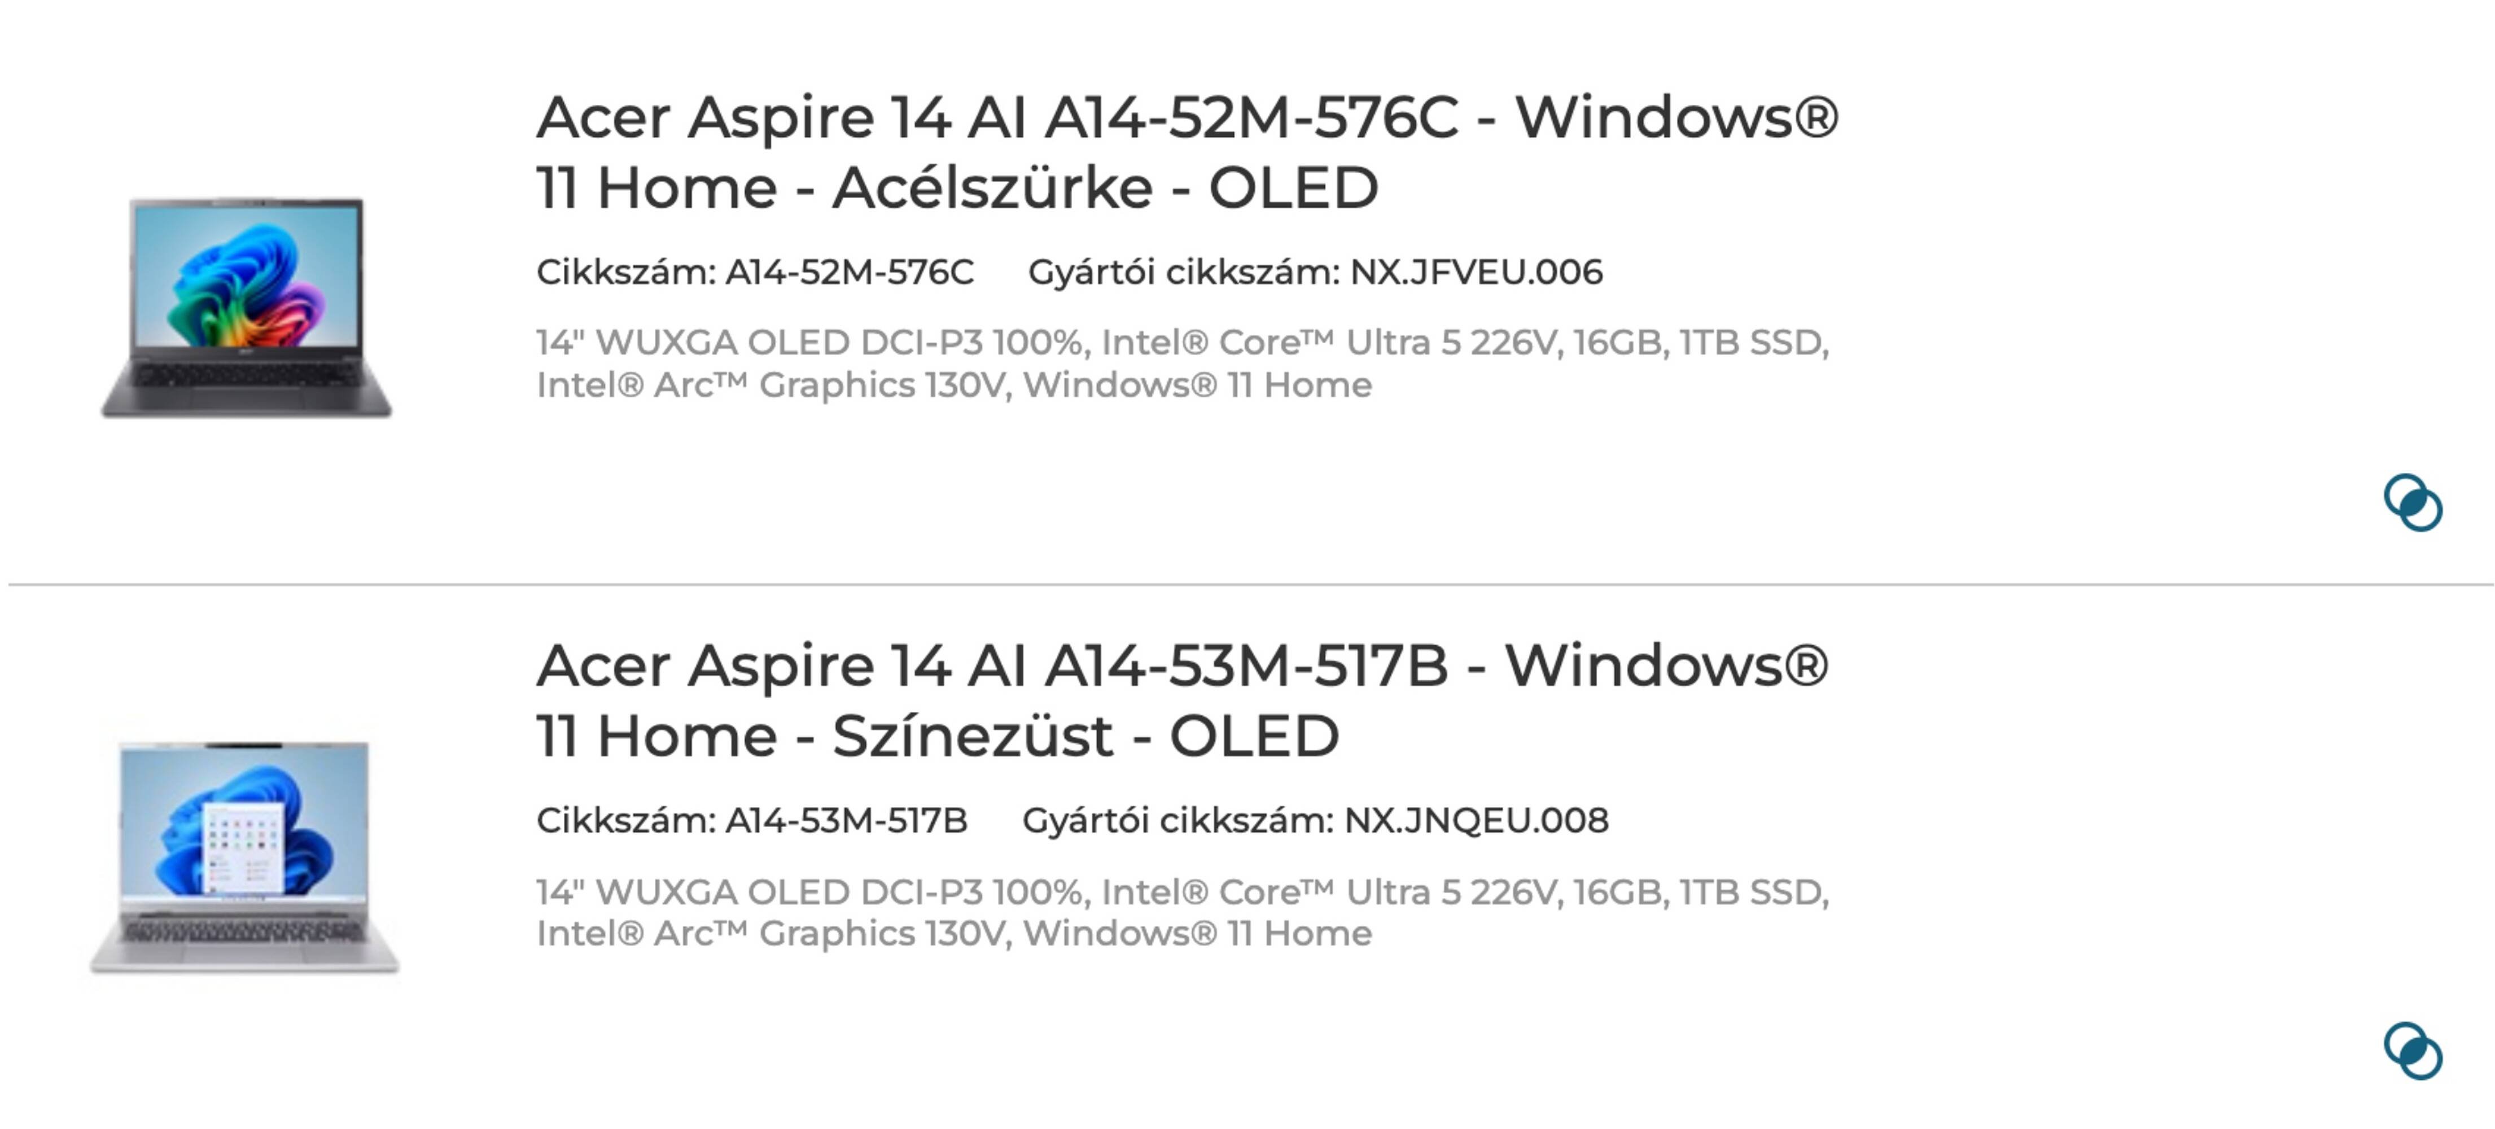Click Intel Arc Graphics 130V line, first product
2495x1129 pixels.
(x=953, y=386)
